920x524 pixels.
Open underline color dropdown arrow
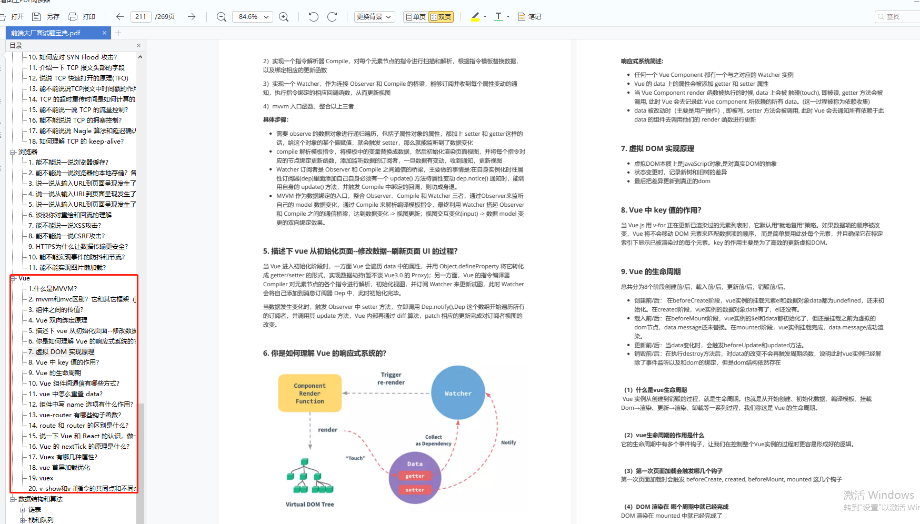click(x=508, y=17)
